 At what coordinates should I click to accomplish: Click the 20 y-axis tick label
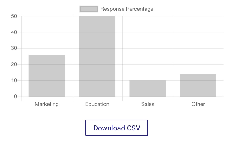14,64
